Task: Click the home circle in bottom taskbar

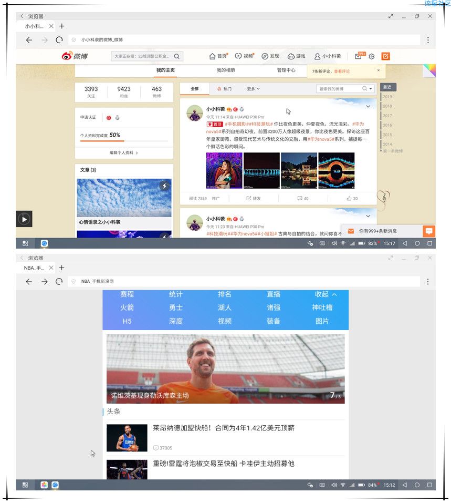Action: 417,485
